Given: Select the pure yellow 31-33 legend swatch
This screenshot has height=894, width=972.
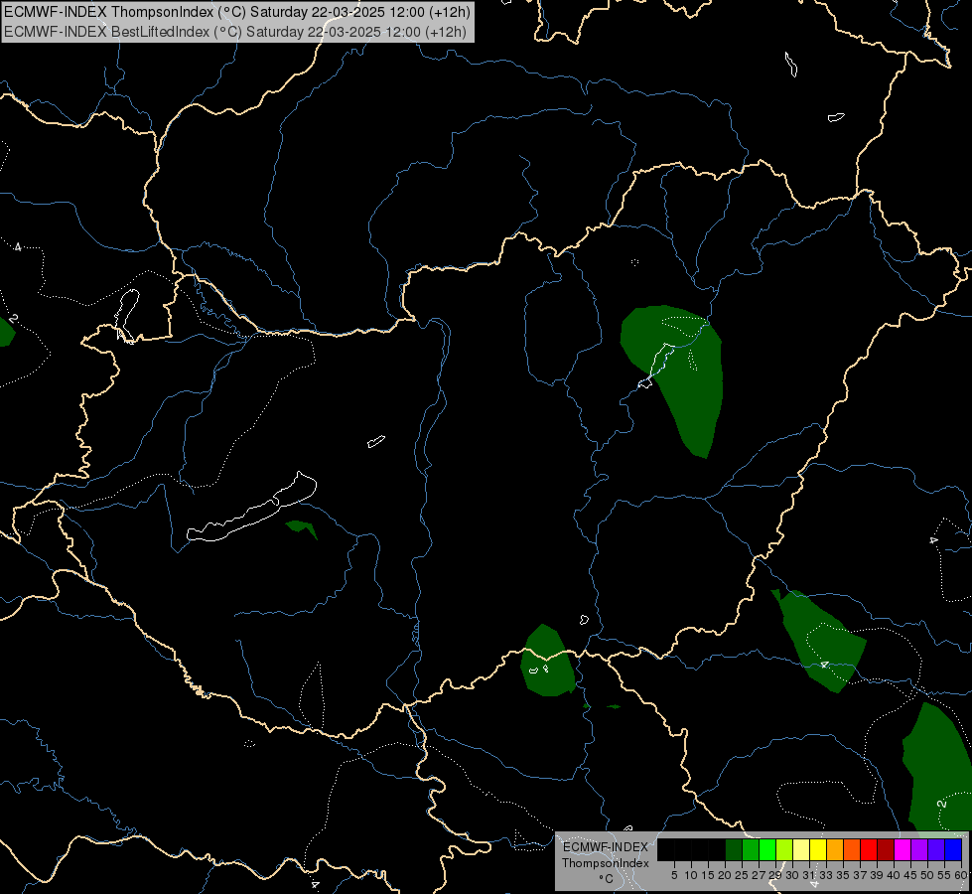Looking at the screenshot, I should tap(818, 850).
